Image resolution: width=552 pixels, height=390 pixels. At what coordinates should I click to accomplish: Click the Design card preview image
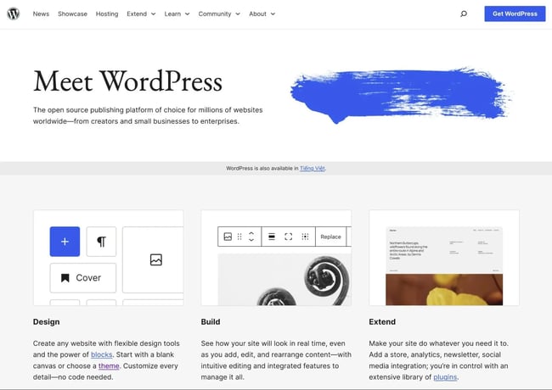pos(109,258)
